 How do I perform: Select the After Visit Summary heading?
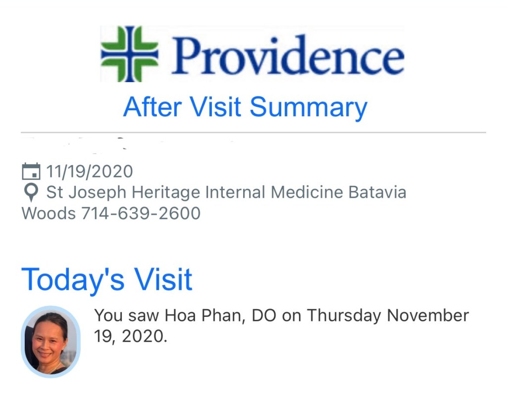(245, 107)
